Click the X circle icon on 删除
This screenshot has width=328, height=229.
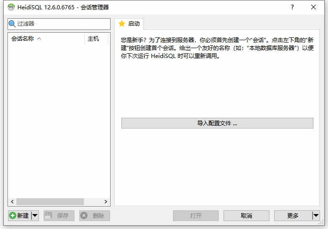84,215
